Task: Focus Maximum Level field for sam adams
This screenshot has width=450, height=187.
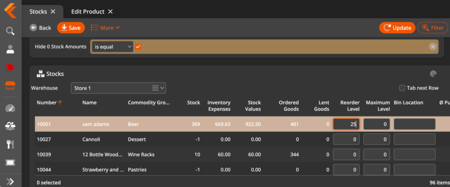Action: [377, 124]
